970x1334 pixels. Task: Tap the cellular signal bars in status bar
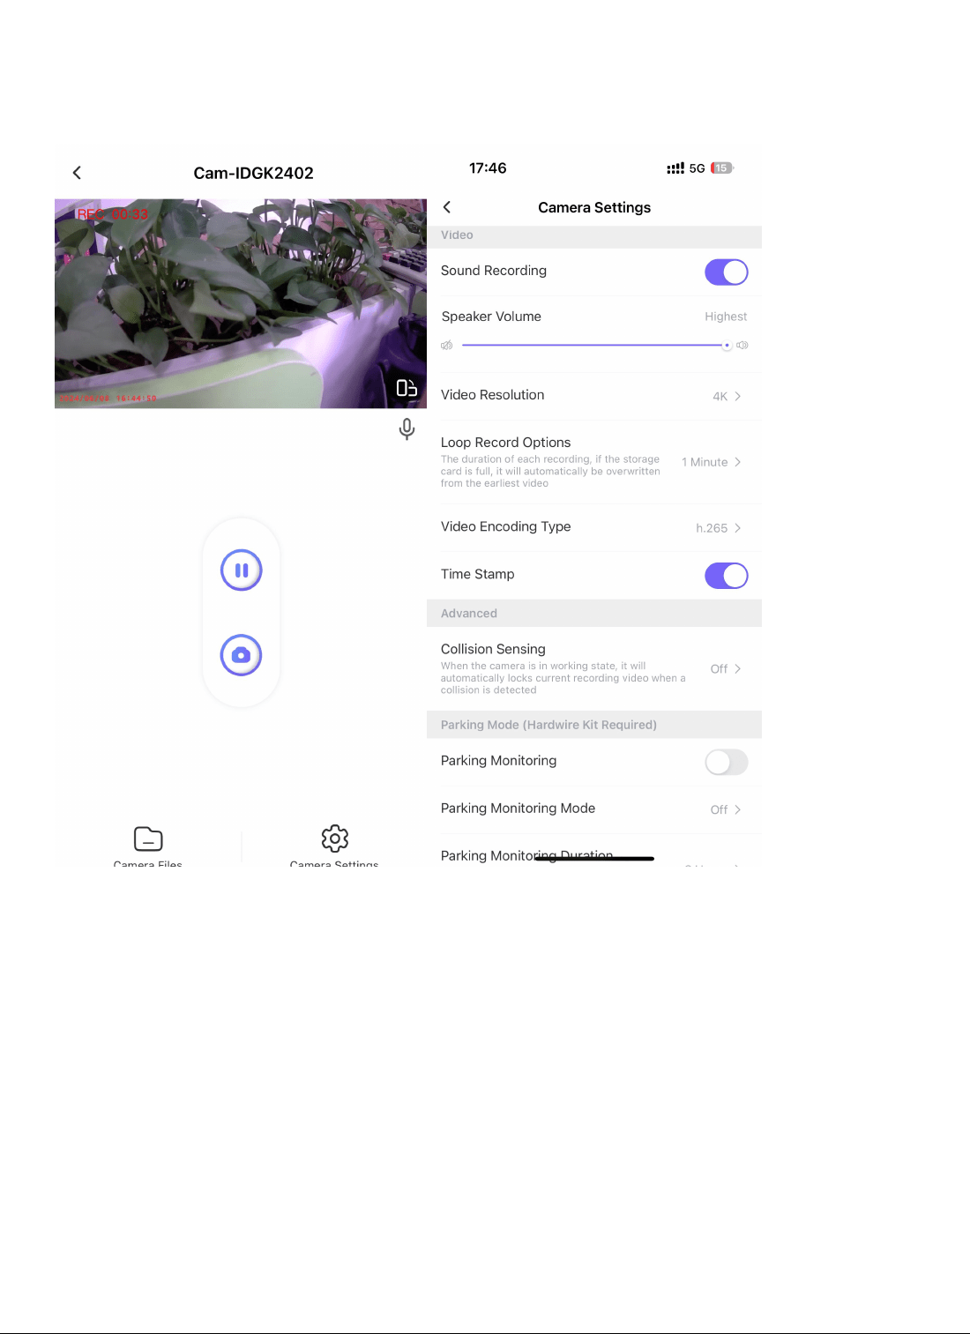point(675,168)
